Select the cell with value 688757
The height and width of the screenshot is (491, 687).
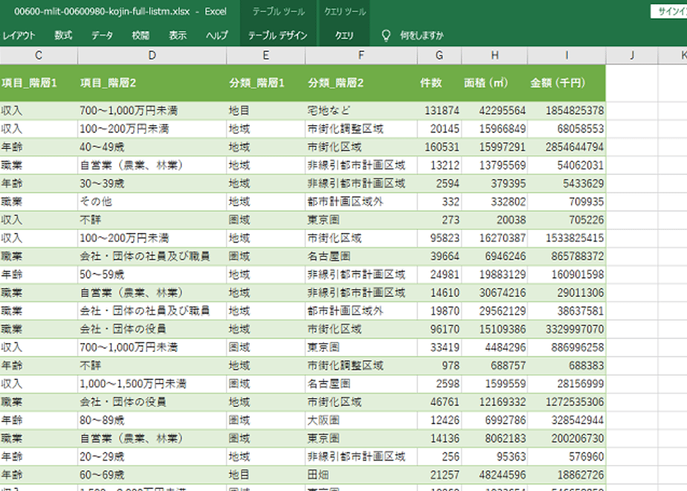(494, 365)
